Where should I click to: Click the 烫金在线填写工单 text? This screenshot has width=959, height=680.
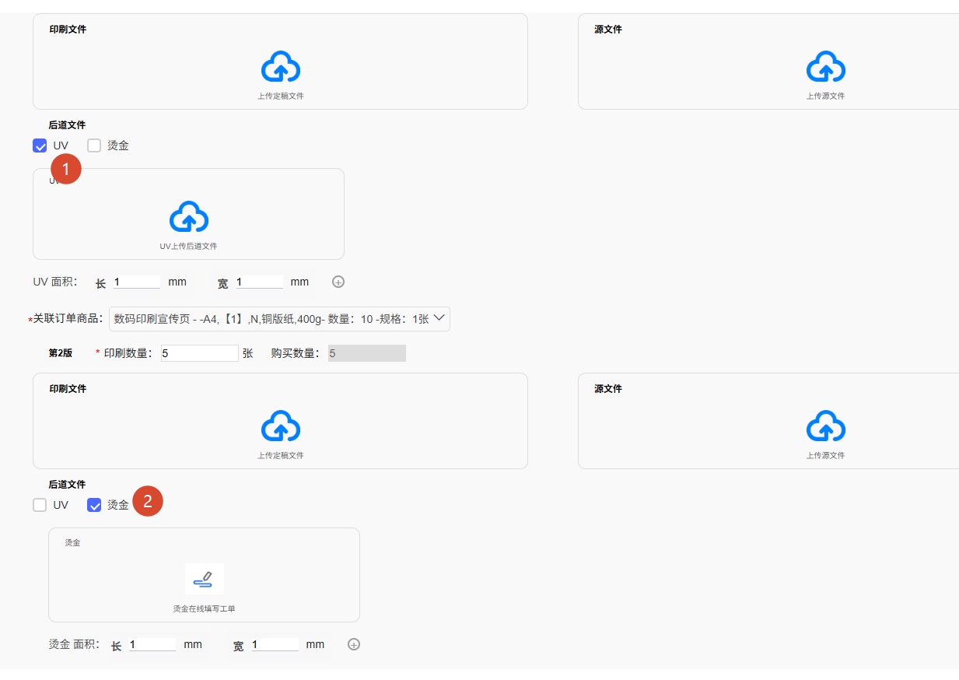tap(205, 608)
